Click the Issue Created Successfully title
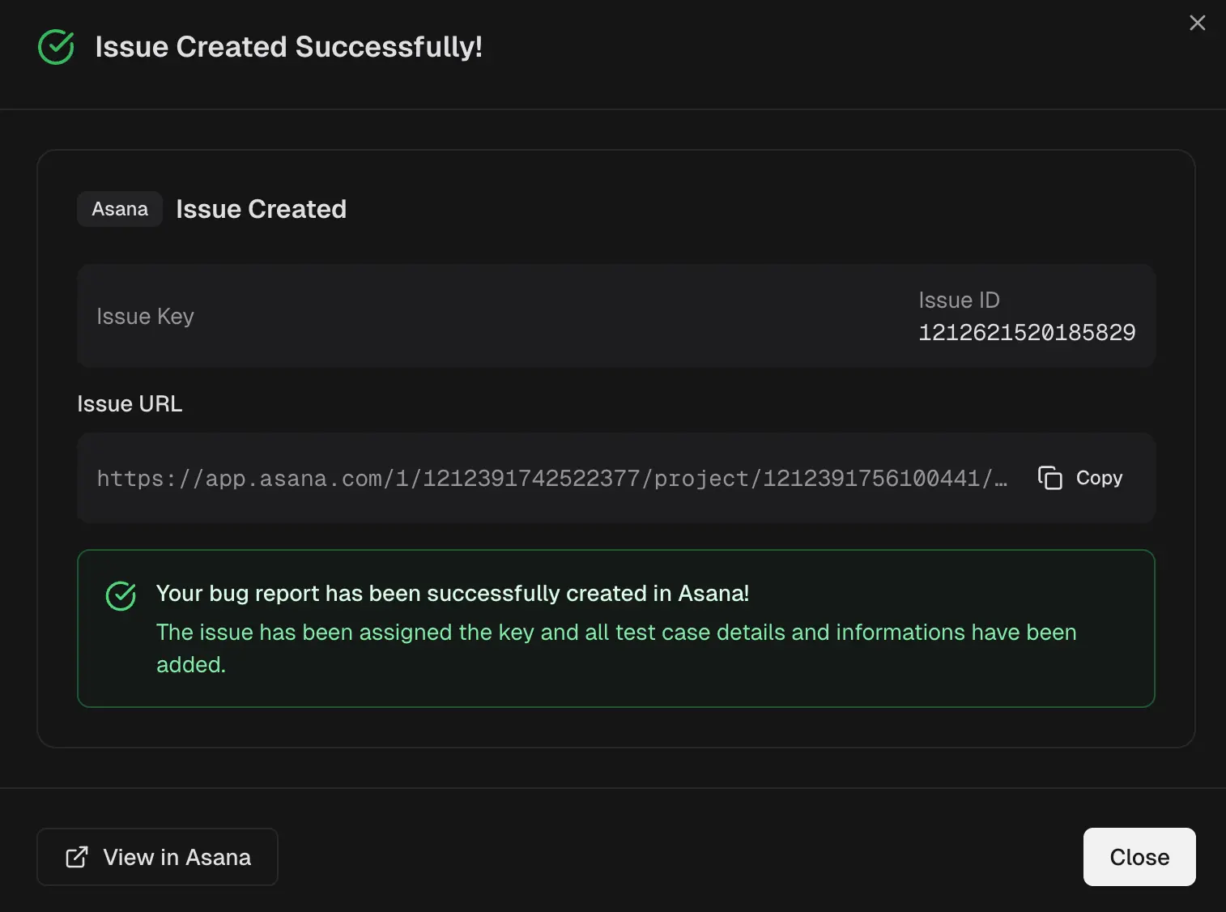Viewport: 1226px width, 912px height. pos(289,47)
